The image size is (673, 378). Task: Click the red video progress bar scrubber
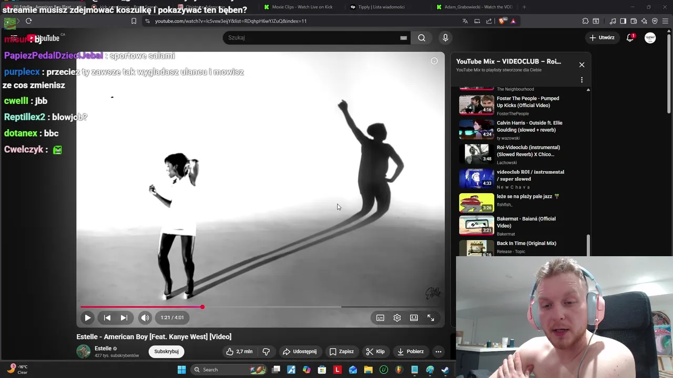pos(202,307)
